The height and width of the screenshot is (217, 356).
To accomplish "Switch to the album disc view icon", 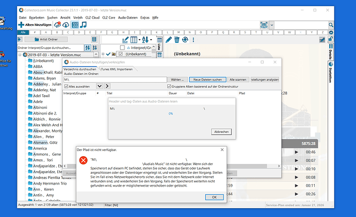I will tap(75, 25).
